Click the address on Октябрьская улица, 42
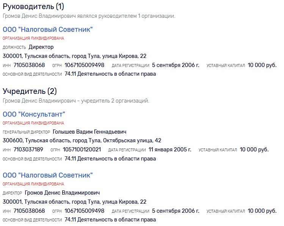This screenshot has height=226, width=284. pyautogui.click(x=82, y=140)
